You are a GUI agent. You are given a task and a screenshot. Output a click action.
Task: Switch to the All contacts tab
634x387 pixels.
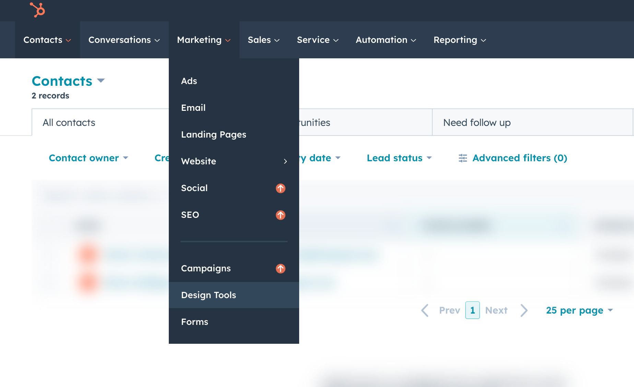click(x=69, y=122)
